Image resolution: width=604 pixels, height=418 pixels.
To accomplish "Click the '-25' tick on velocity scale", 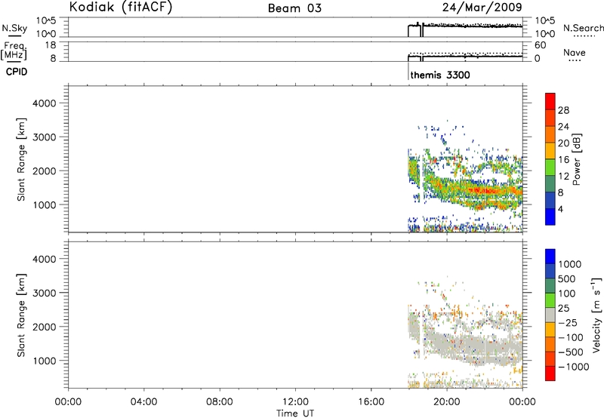I will 568,322.
